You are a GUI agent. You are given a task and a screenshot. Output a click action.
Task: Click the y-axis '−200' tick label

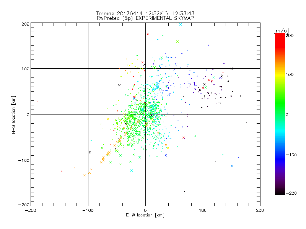[x=24, y=205]
